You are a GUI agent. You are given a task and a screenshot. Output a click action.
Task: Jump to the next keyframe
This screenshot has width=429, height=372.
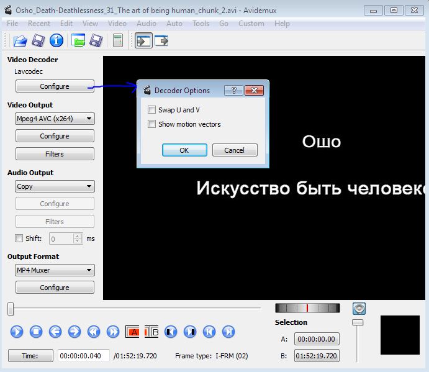point(113,332)
